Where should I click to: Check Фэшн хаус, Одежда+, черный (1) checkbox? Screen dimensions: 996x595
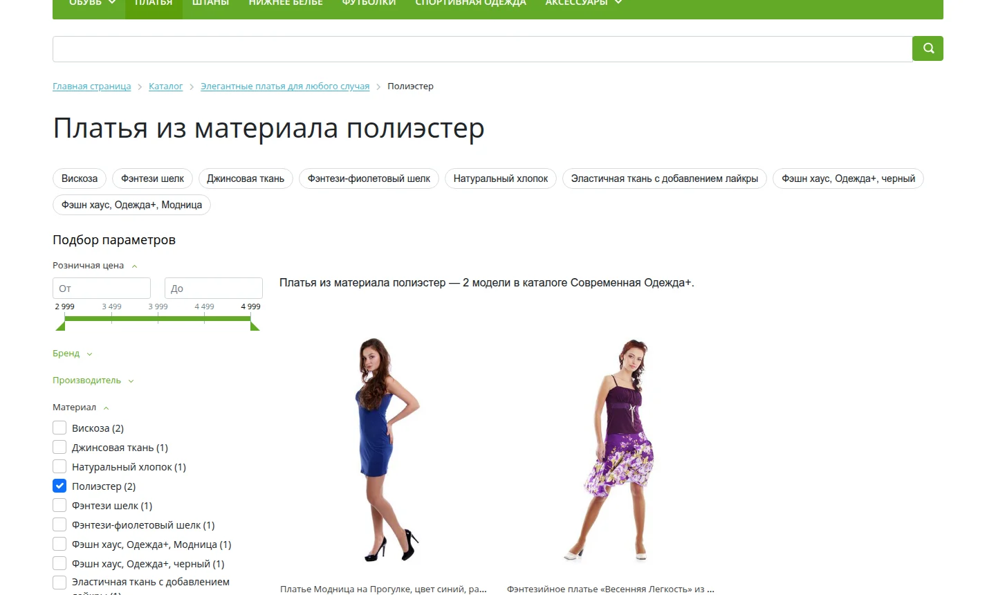59,564
